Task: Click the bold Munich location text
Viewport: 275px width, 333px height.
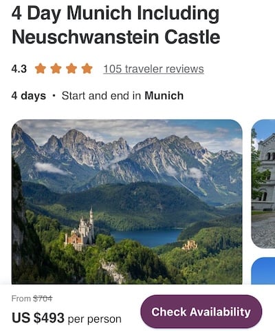Action: pos(164,96)
